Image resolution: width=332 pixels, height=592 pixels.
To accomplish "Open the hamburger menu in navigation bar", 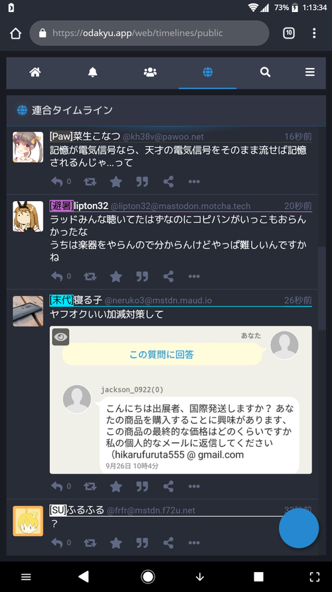I will [310, 72].
